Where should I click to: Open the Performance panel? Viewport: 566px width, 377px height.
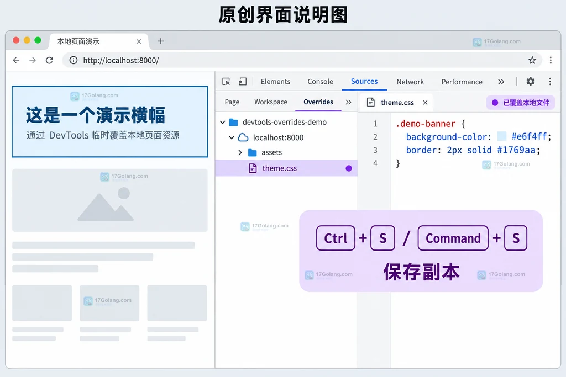click(x=462, y=82)
